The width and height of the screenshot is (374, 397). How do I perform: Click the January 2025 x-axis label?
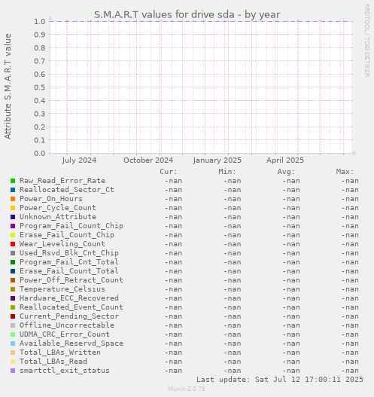(217, 160)
